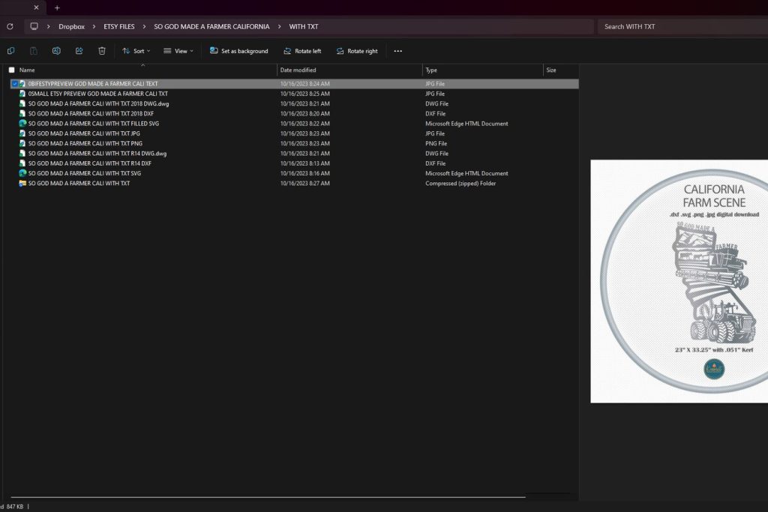Click the Share icon in toolbar

point(79,51)
